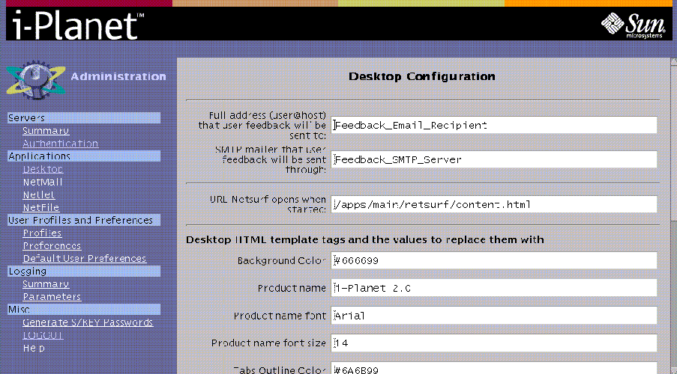The image size is (677, 374).
Task: Select NetMail in the sidebar
Action: click(x=43, y=182)
